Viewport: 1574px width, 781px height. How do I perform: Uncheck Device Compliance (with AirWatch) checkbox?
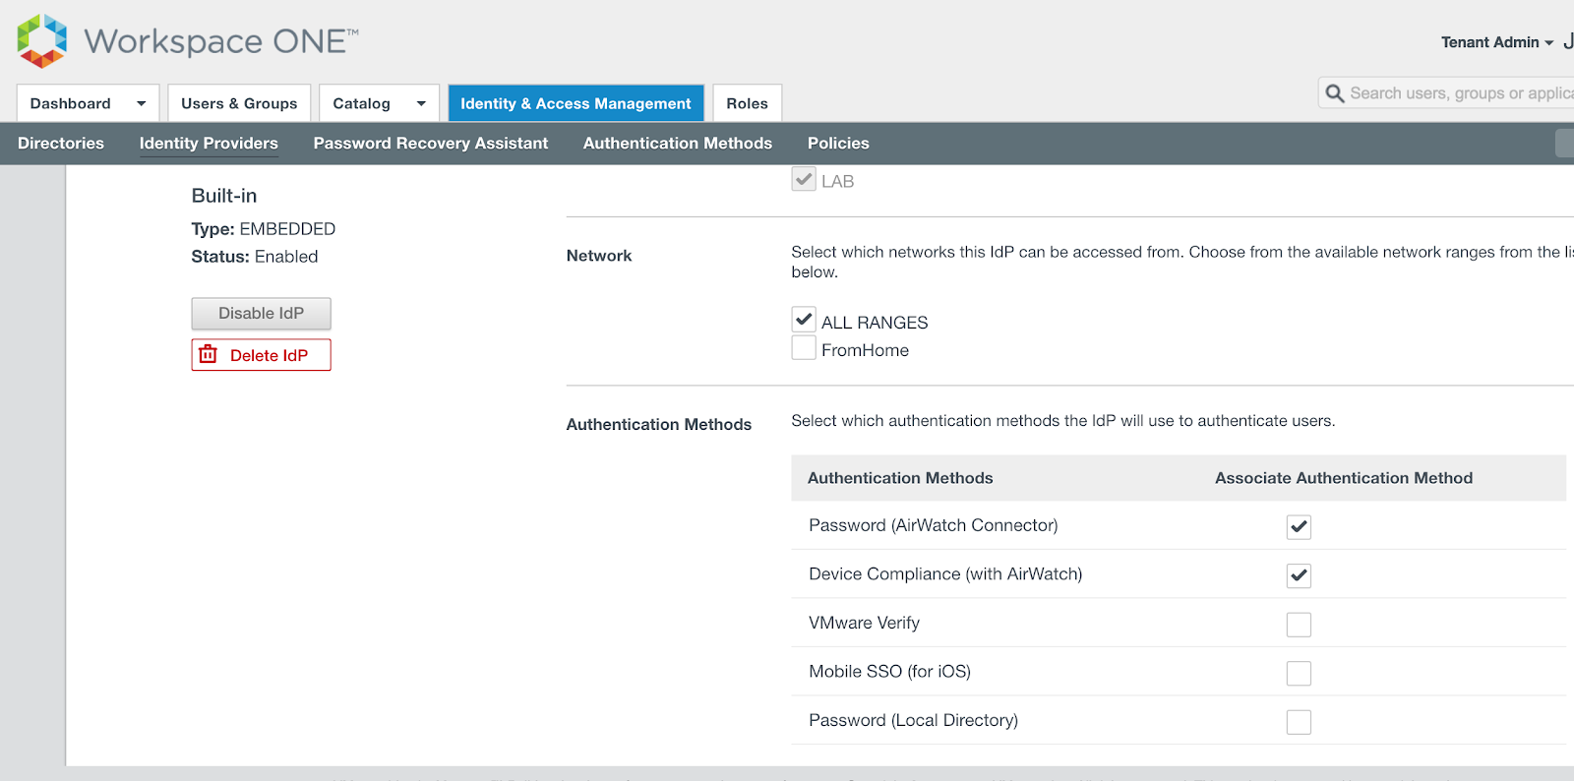coord(1299,575)
